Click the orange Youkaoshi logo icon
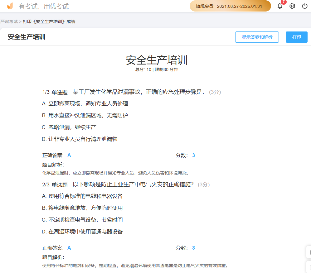The width and height of the screenshot is (311, 273). pos(9,6)
